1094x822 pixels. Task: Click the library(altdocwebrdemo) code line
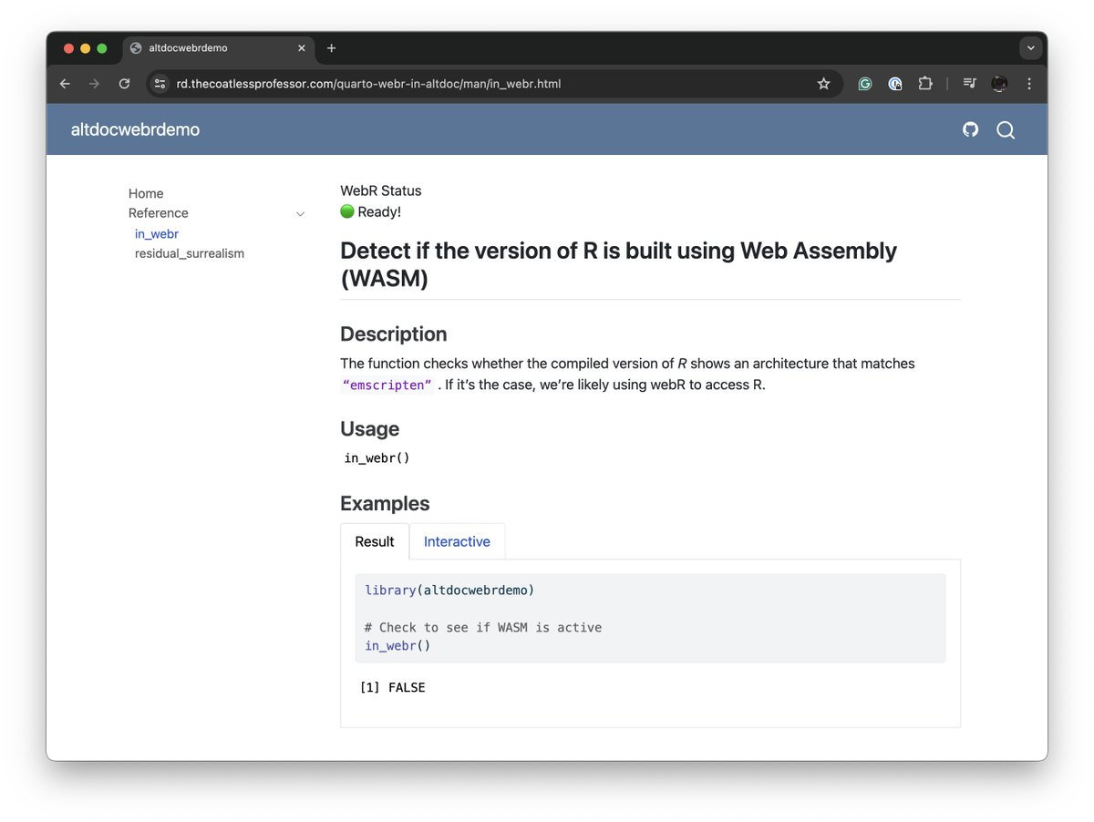449,590
